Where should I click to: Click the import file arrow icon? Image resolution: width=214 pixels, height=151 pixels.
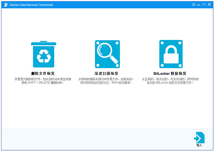click(x=199, y=138)
